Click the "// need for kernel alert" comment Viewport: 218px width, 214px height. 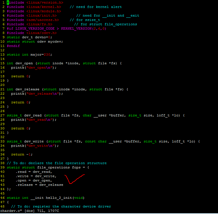[96, 7]
